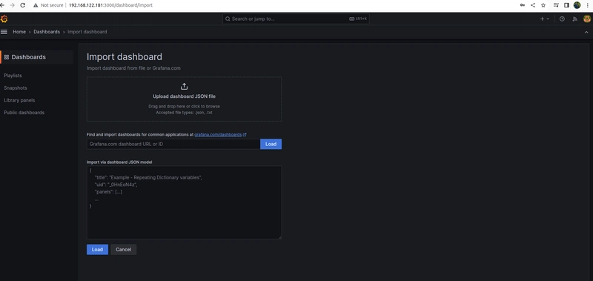Go back in browser history
The height and width of the screenshot is (281, 593).
point(2,5)
